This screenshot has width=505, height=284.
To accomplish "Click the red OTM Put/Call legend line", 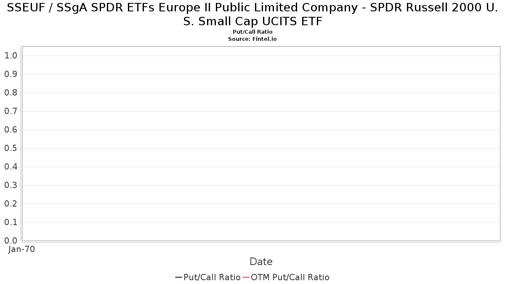I will (x=246, y=277).
